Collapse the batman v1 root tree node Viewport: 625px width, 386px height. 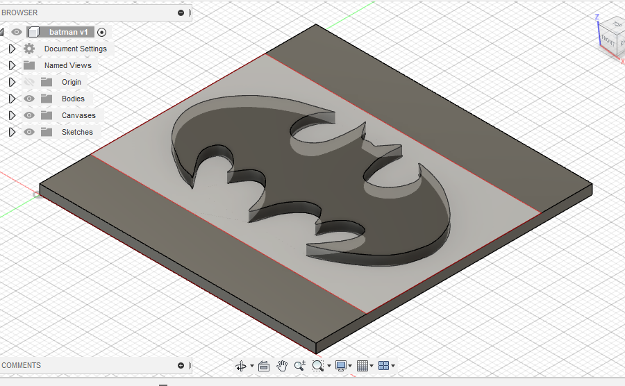pyautogui.click(x=1, y=32)
